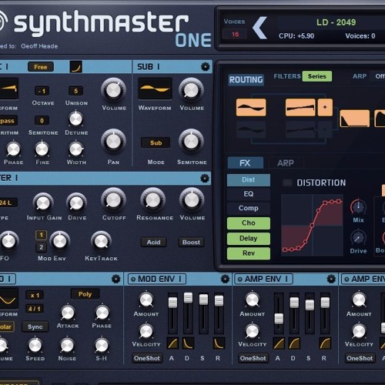
Task: Change the Sub Mode selector
Action: coord(156,142)
